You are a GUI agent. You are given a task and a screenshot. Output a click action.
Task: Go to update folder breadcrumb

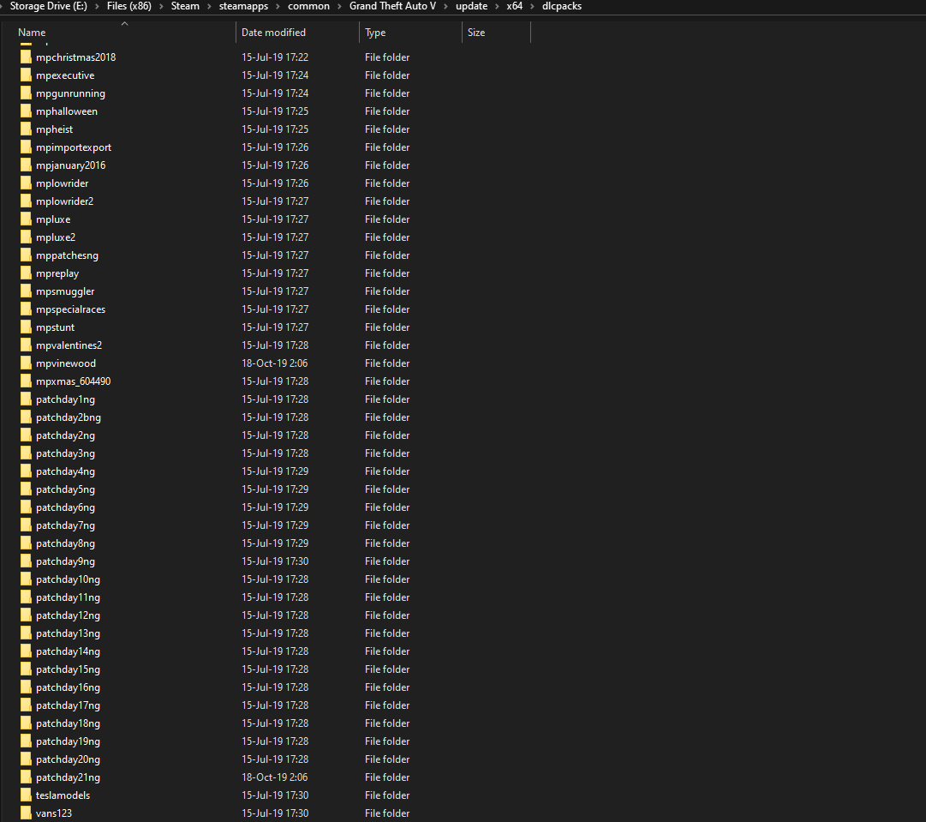[471, 6]
